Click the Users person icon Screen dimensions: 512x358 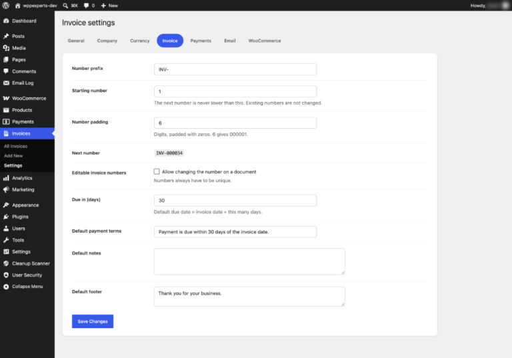(x=6, y=229)
